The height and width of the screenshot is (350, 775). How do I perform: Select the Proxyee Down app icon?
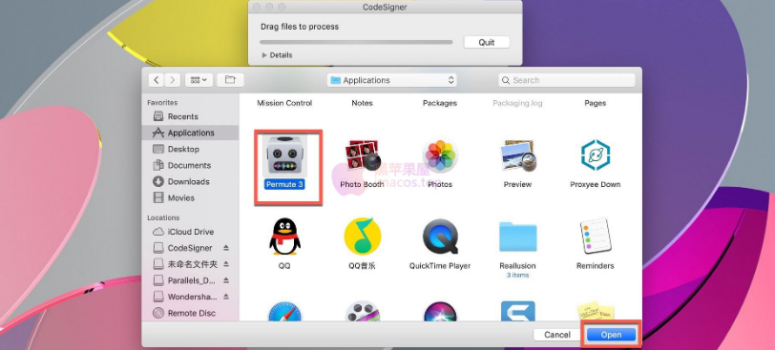596,155
